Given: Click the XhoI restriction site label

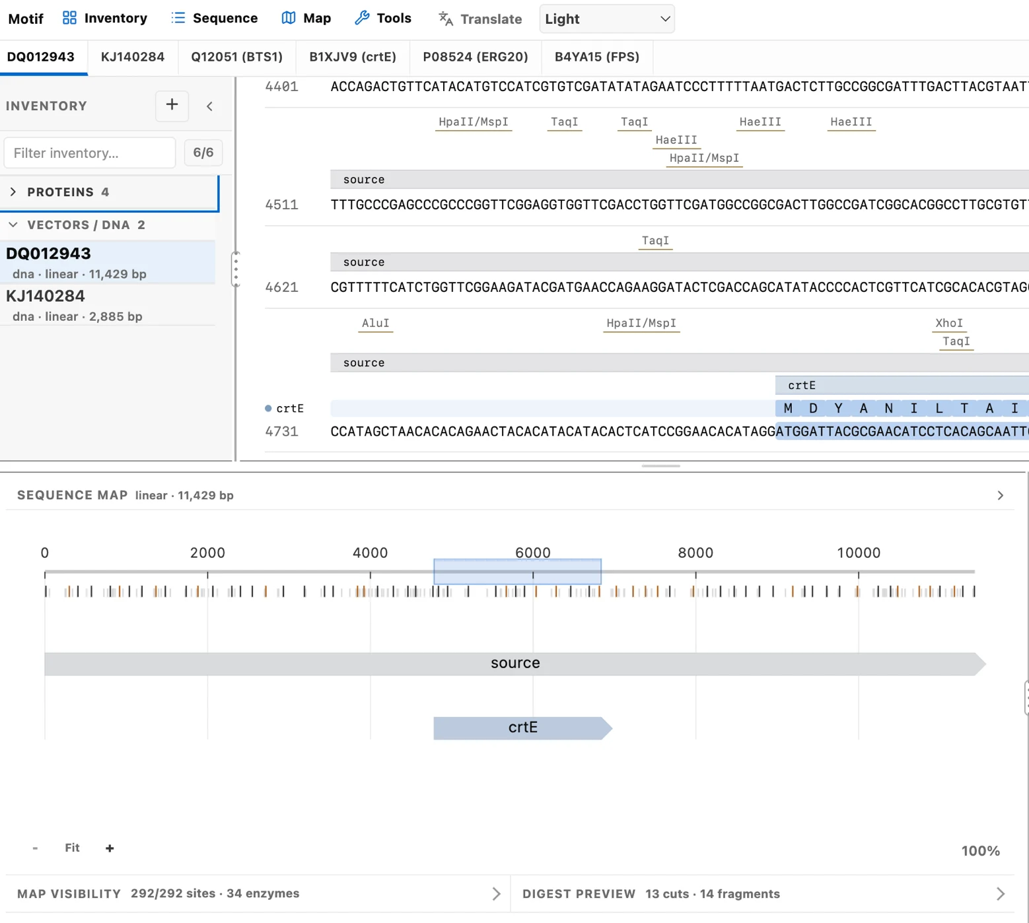Looking at the screenshot, I should [x=949, y=324].
